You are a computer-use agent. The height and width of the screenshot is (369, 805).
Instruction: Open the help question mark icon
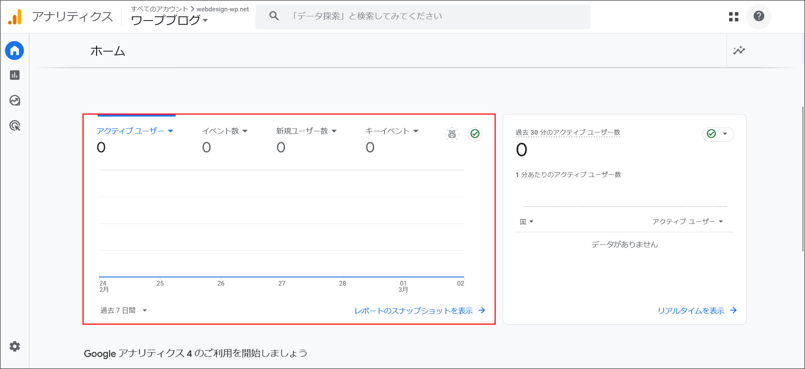tap(759, 16)
